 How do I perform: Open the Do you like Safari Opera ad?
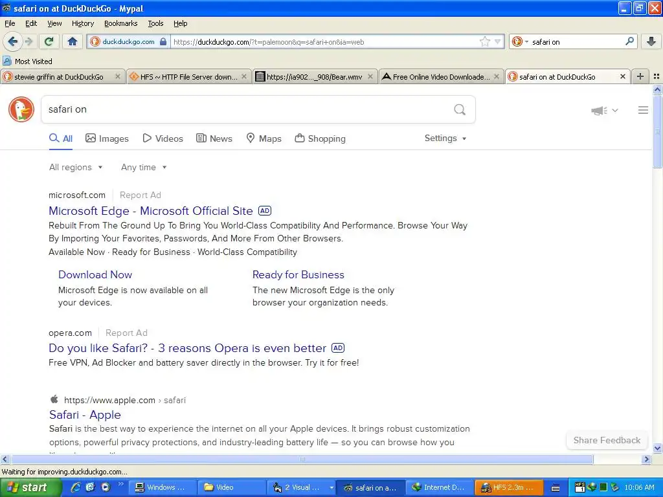pos(187,348)
